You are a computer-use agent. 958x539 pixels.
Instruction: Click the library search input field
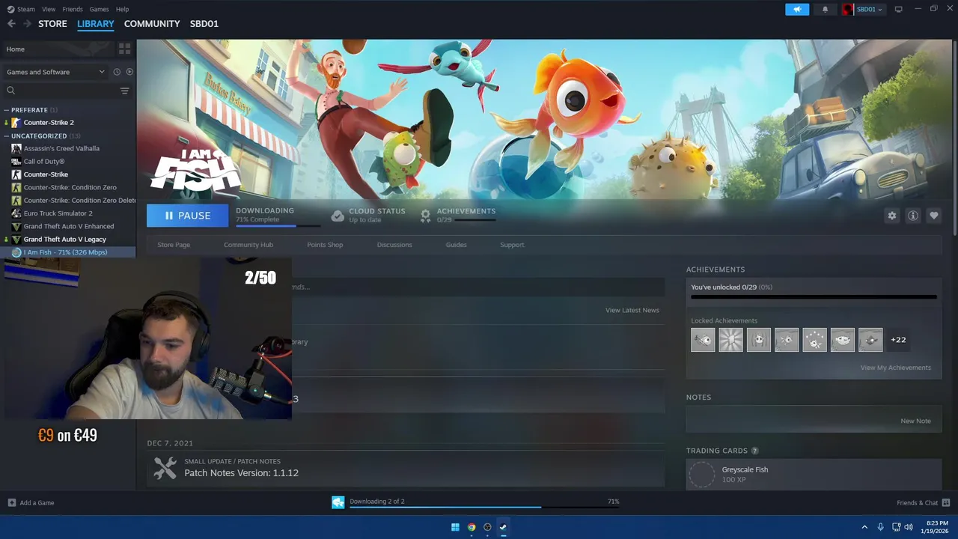(x=66, y=91)
